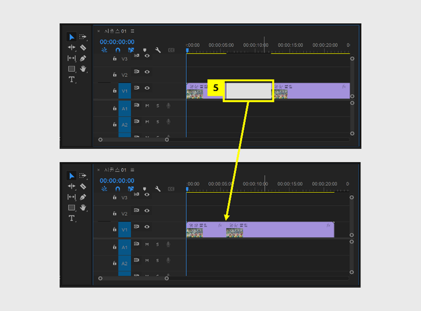This screenshot has height=311, width=421.
Task: Open timeline display settings wrench in lower panel
Action: point(158,189)
